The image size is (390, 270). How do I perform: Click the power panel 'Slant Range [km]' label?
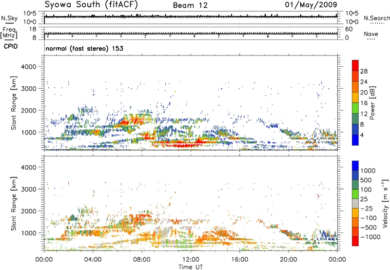(x=14, y=103)
